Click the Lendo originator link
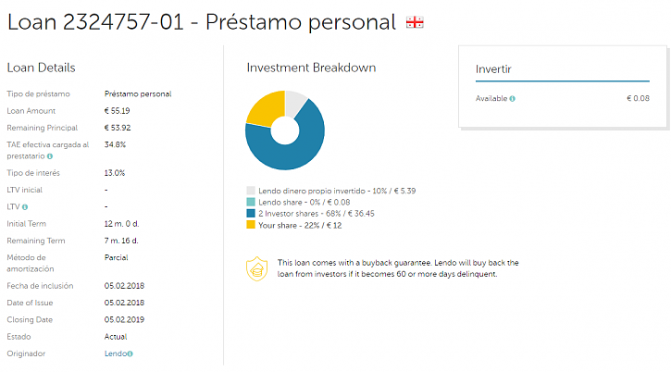671x372 pixels. point(116,353)
